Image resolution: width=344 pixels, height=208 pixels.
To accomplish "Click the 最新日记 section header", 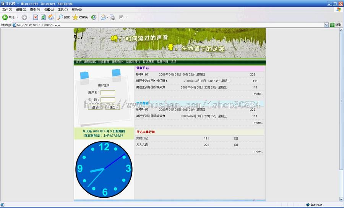I will point(143,68).
